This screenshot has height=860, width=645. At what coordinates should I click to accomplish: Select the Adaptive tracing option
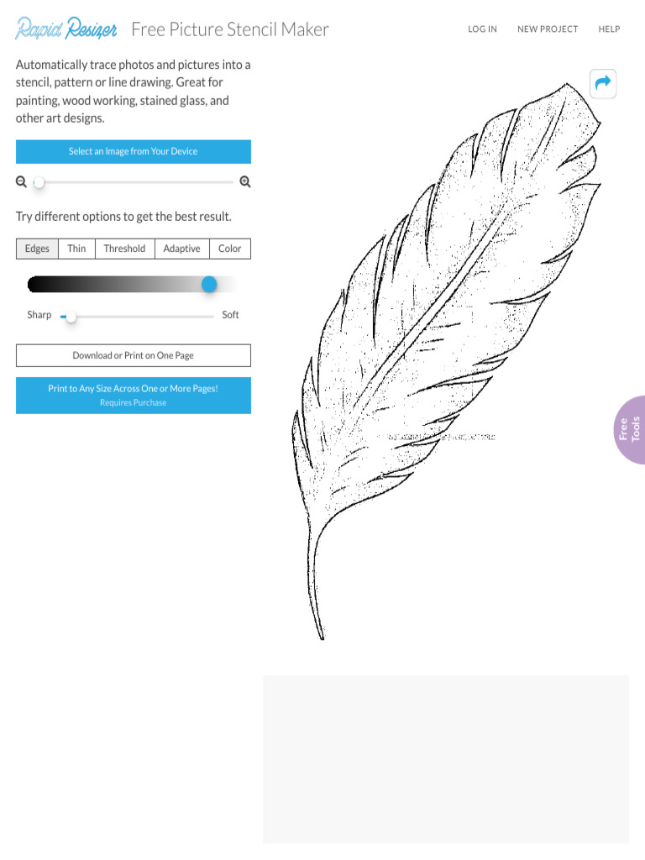pos(182,249)
